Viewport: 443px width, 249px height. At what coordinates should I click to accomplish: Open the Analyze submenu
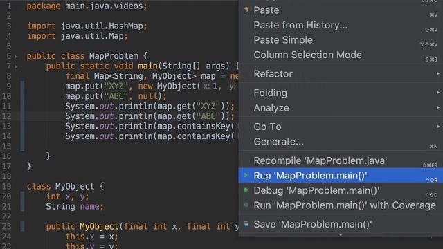(341, 108)
